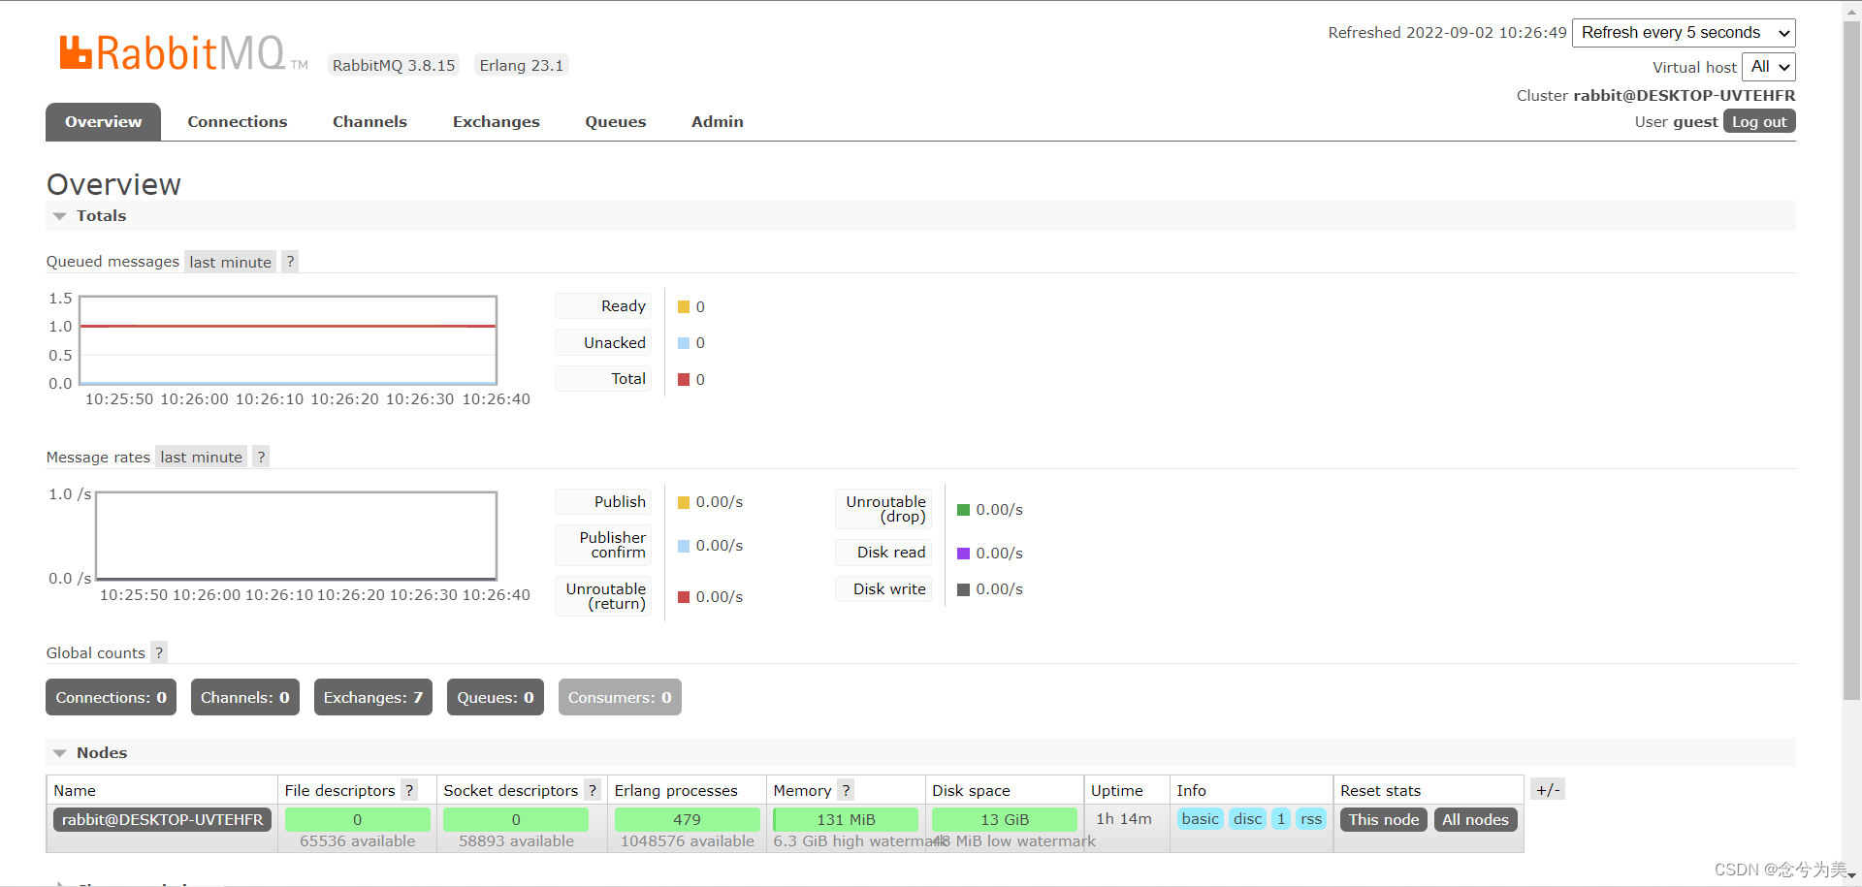Open help for File descriptors column

point(409,790)
